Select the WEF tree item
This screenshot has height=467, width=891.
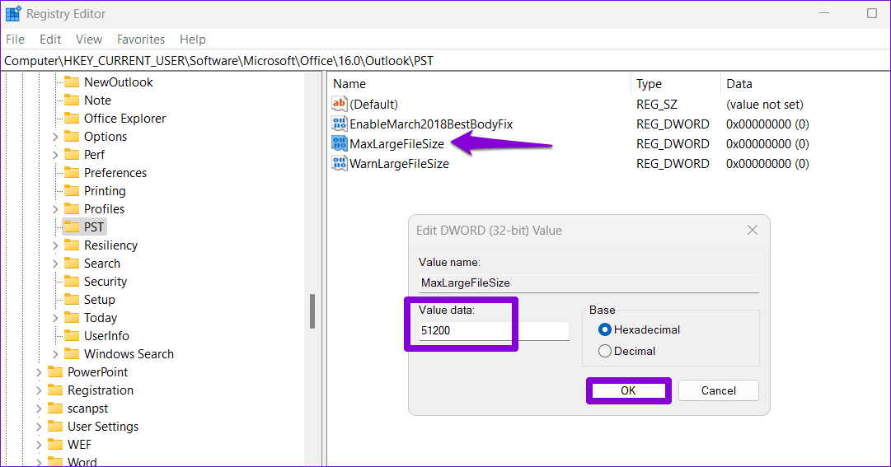[79, 445]
